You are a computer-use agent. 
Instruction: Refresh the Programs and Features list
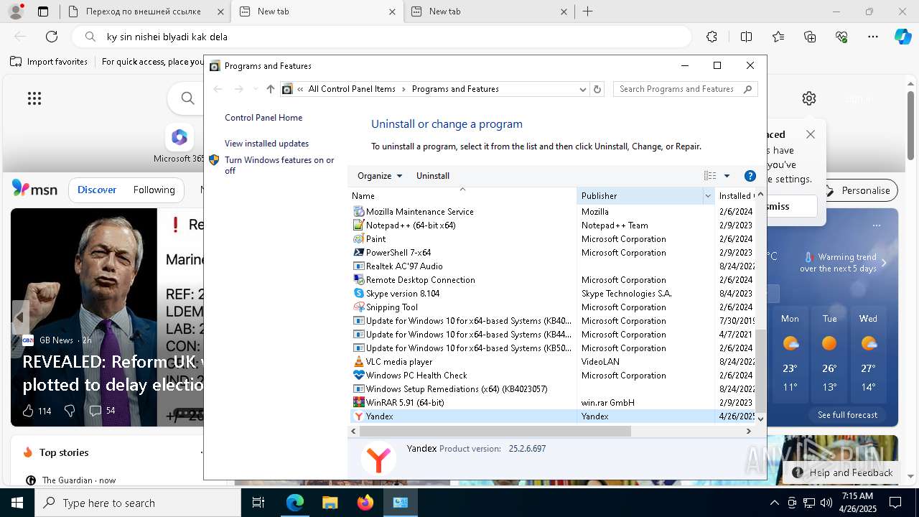tap(597, 89)
